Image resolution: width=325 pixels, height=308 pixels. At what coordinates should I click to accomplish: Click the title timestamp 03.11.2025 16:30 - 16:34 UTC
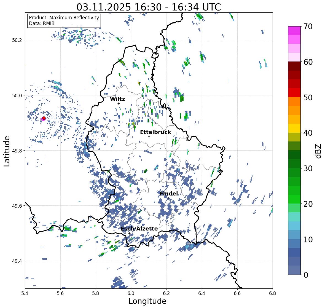pyautogui.click(x=149, y=7)
